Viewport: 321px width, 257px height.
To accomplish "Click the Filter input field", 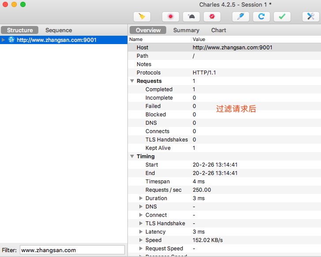I will [x=72, y=250].
